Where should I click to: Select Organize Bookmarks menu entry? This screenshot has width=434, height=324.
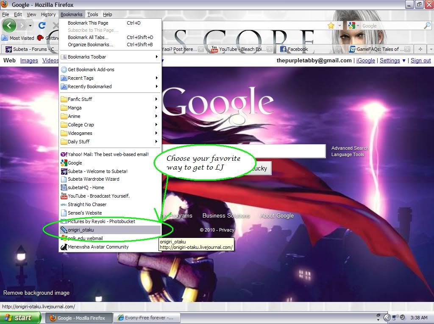tap(110, 45)
